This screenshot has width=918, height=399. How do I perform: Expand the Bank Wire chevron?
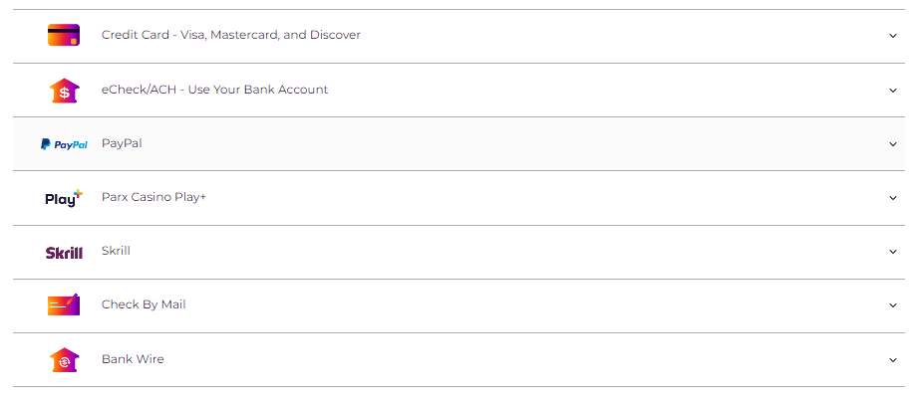click(893, 360)
